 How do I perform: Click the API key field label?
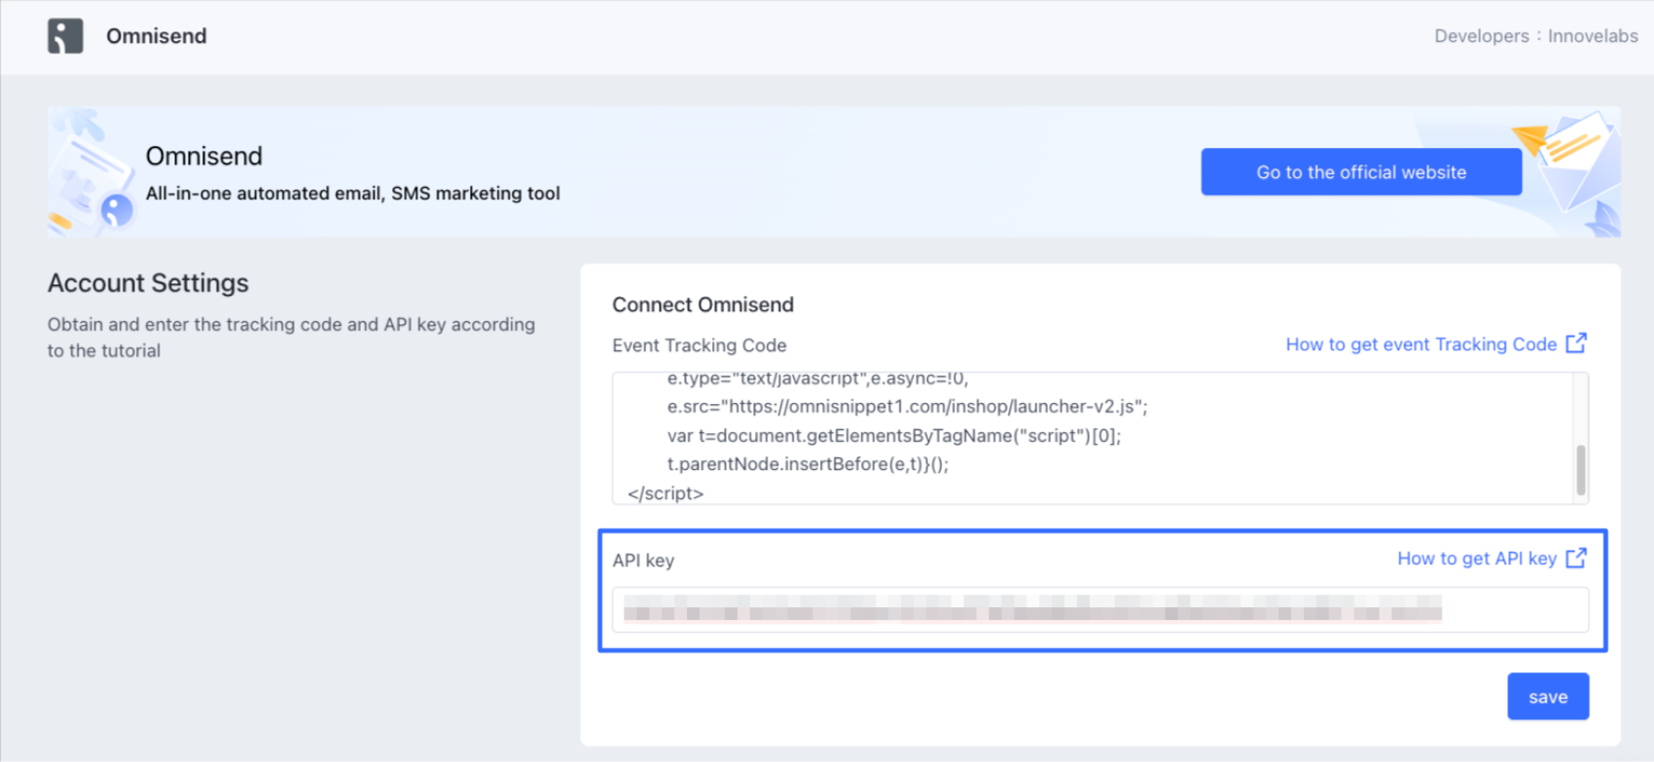pos(643,561)
